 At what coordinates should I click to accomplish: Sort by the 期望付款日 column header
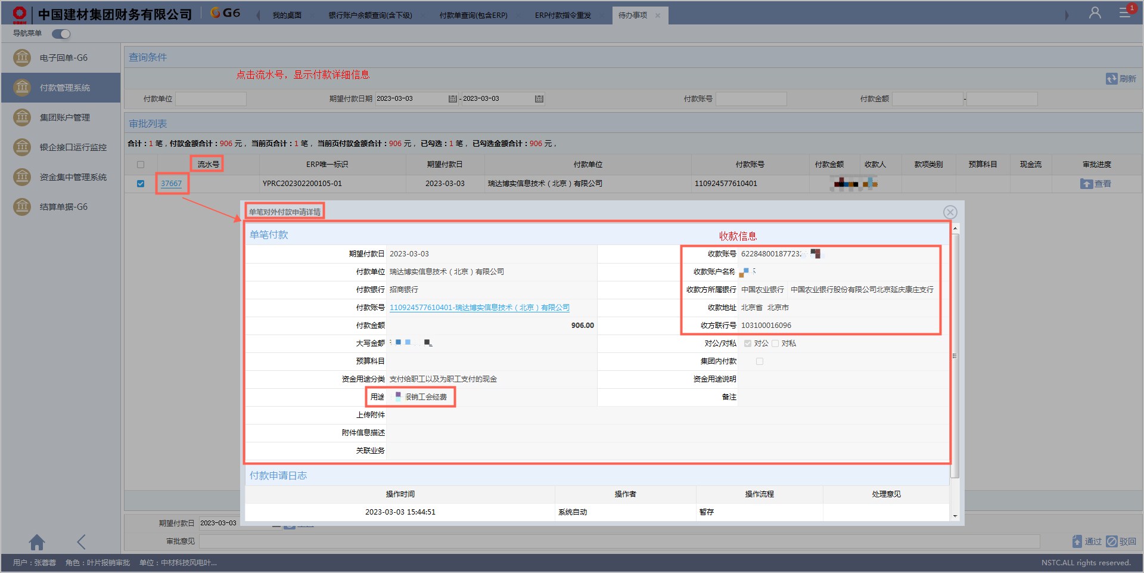pos(445,165)
